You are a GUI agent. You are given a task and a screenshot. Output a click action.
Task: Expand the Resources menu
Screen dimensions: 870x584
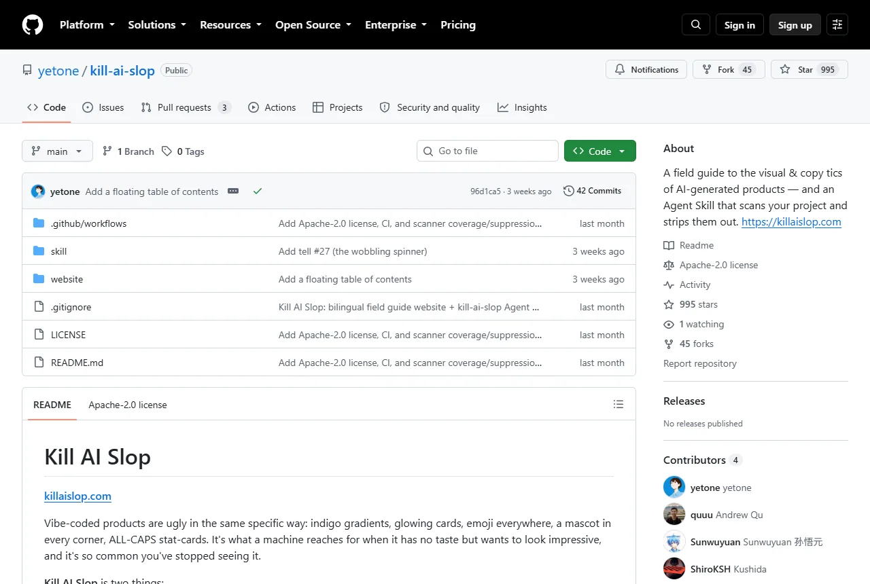click(x=230, y=24)
